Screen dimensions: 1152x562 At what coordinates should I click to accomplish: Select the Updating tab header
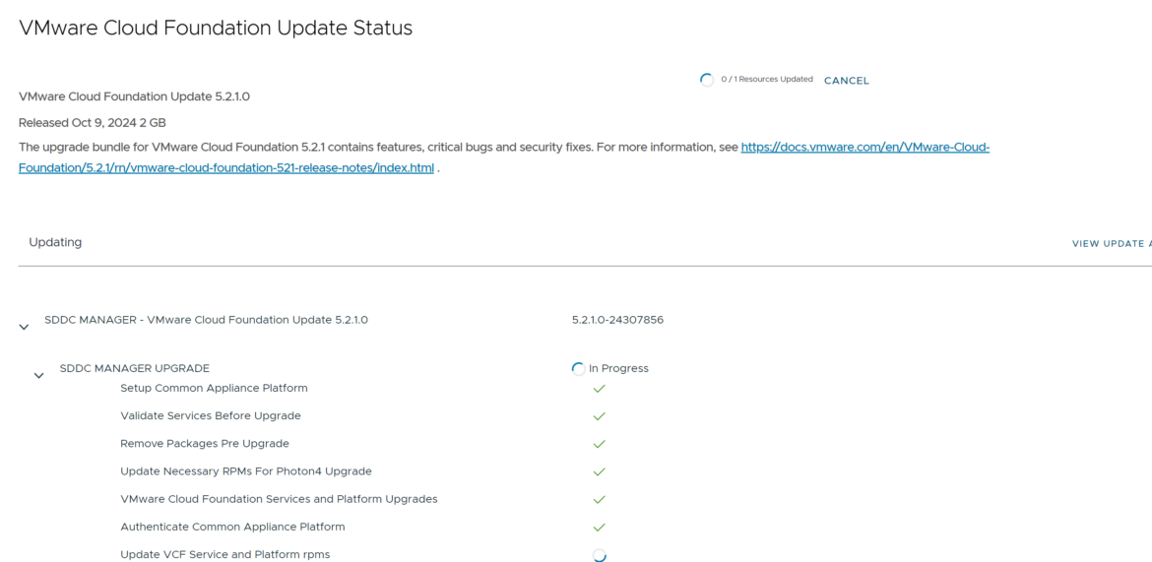click(x=55, y=242)
